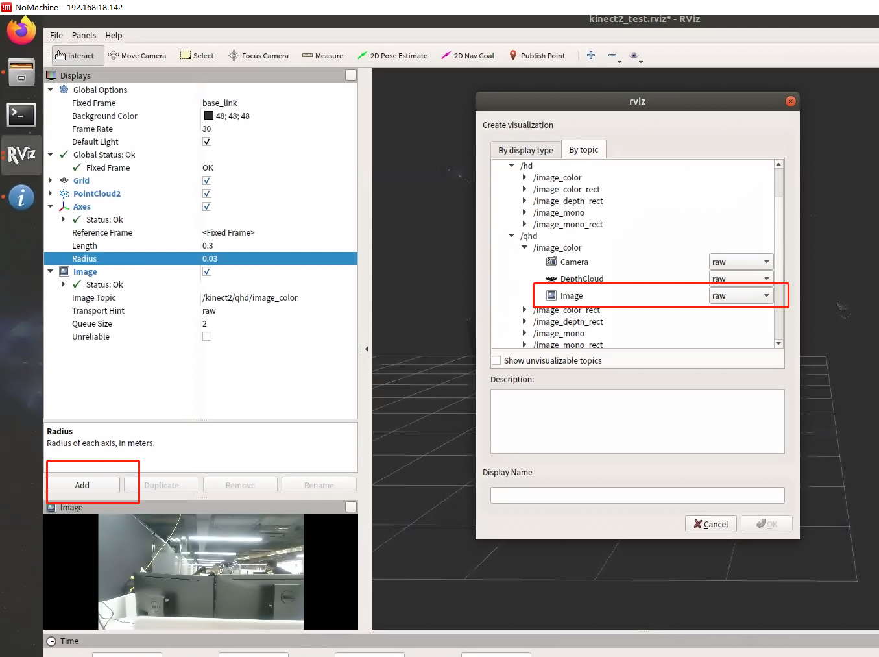The width and height of the screenshot is (879, 657).
Task: Activate the Focus Camera tool
Action: coord(258,56)
